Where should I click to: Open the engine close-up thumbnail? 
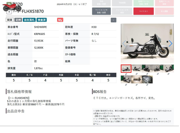147,79
